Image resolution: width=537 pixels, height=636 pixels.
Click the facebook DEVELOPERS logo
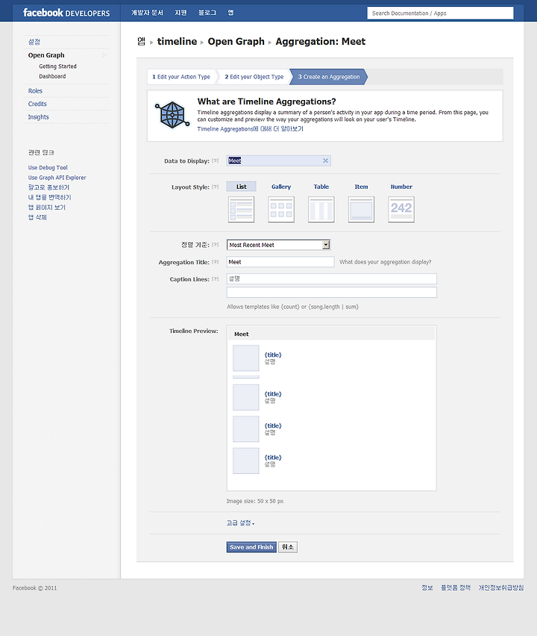click(66, 13)
